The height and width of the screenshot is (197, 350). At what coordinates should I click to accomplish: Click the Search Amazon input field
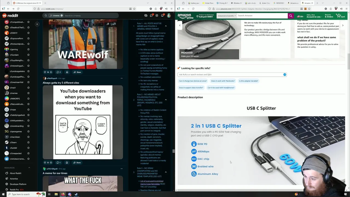tap(262, 16)
